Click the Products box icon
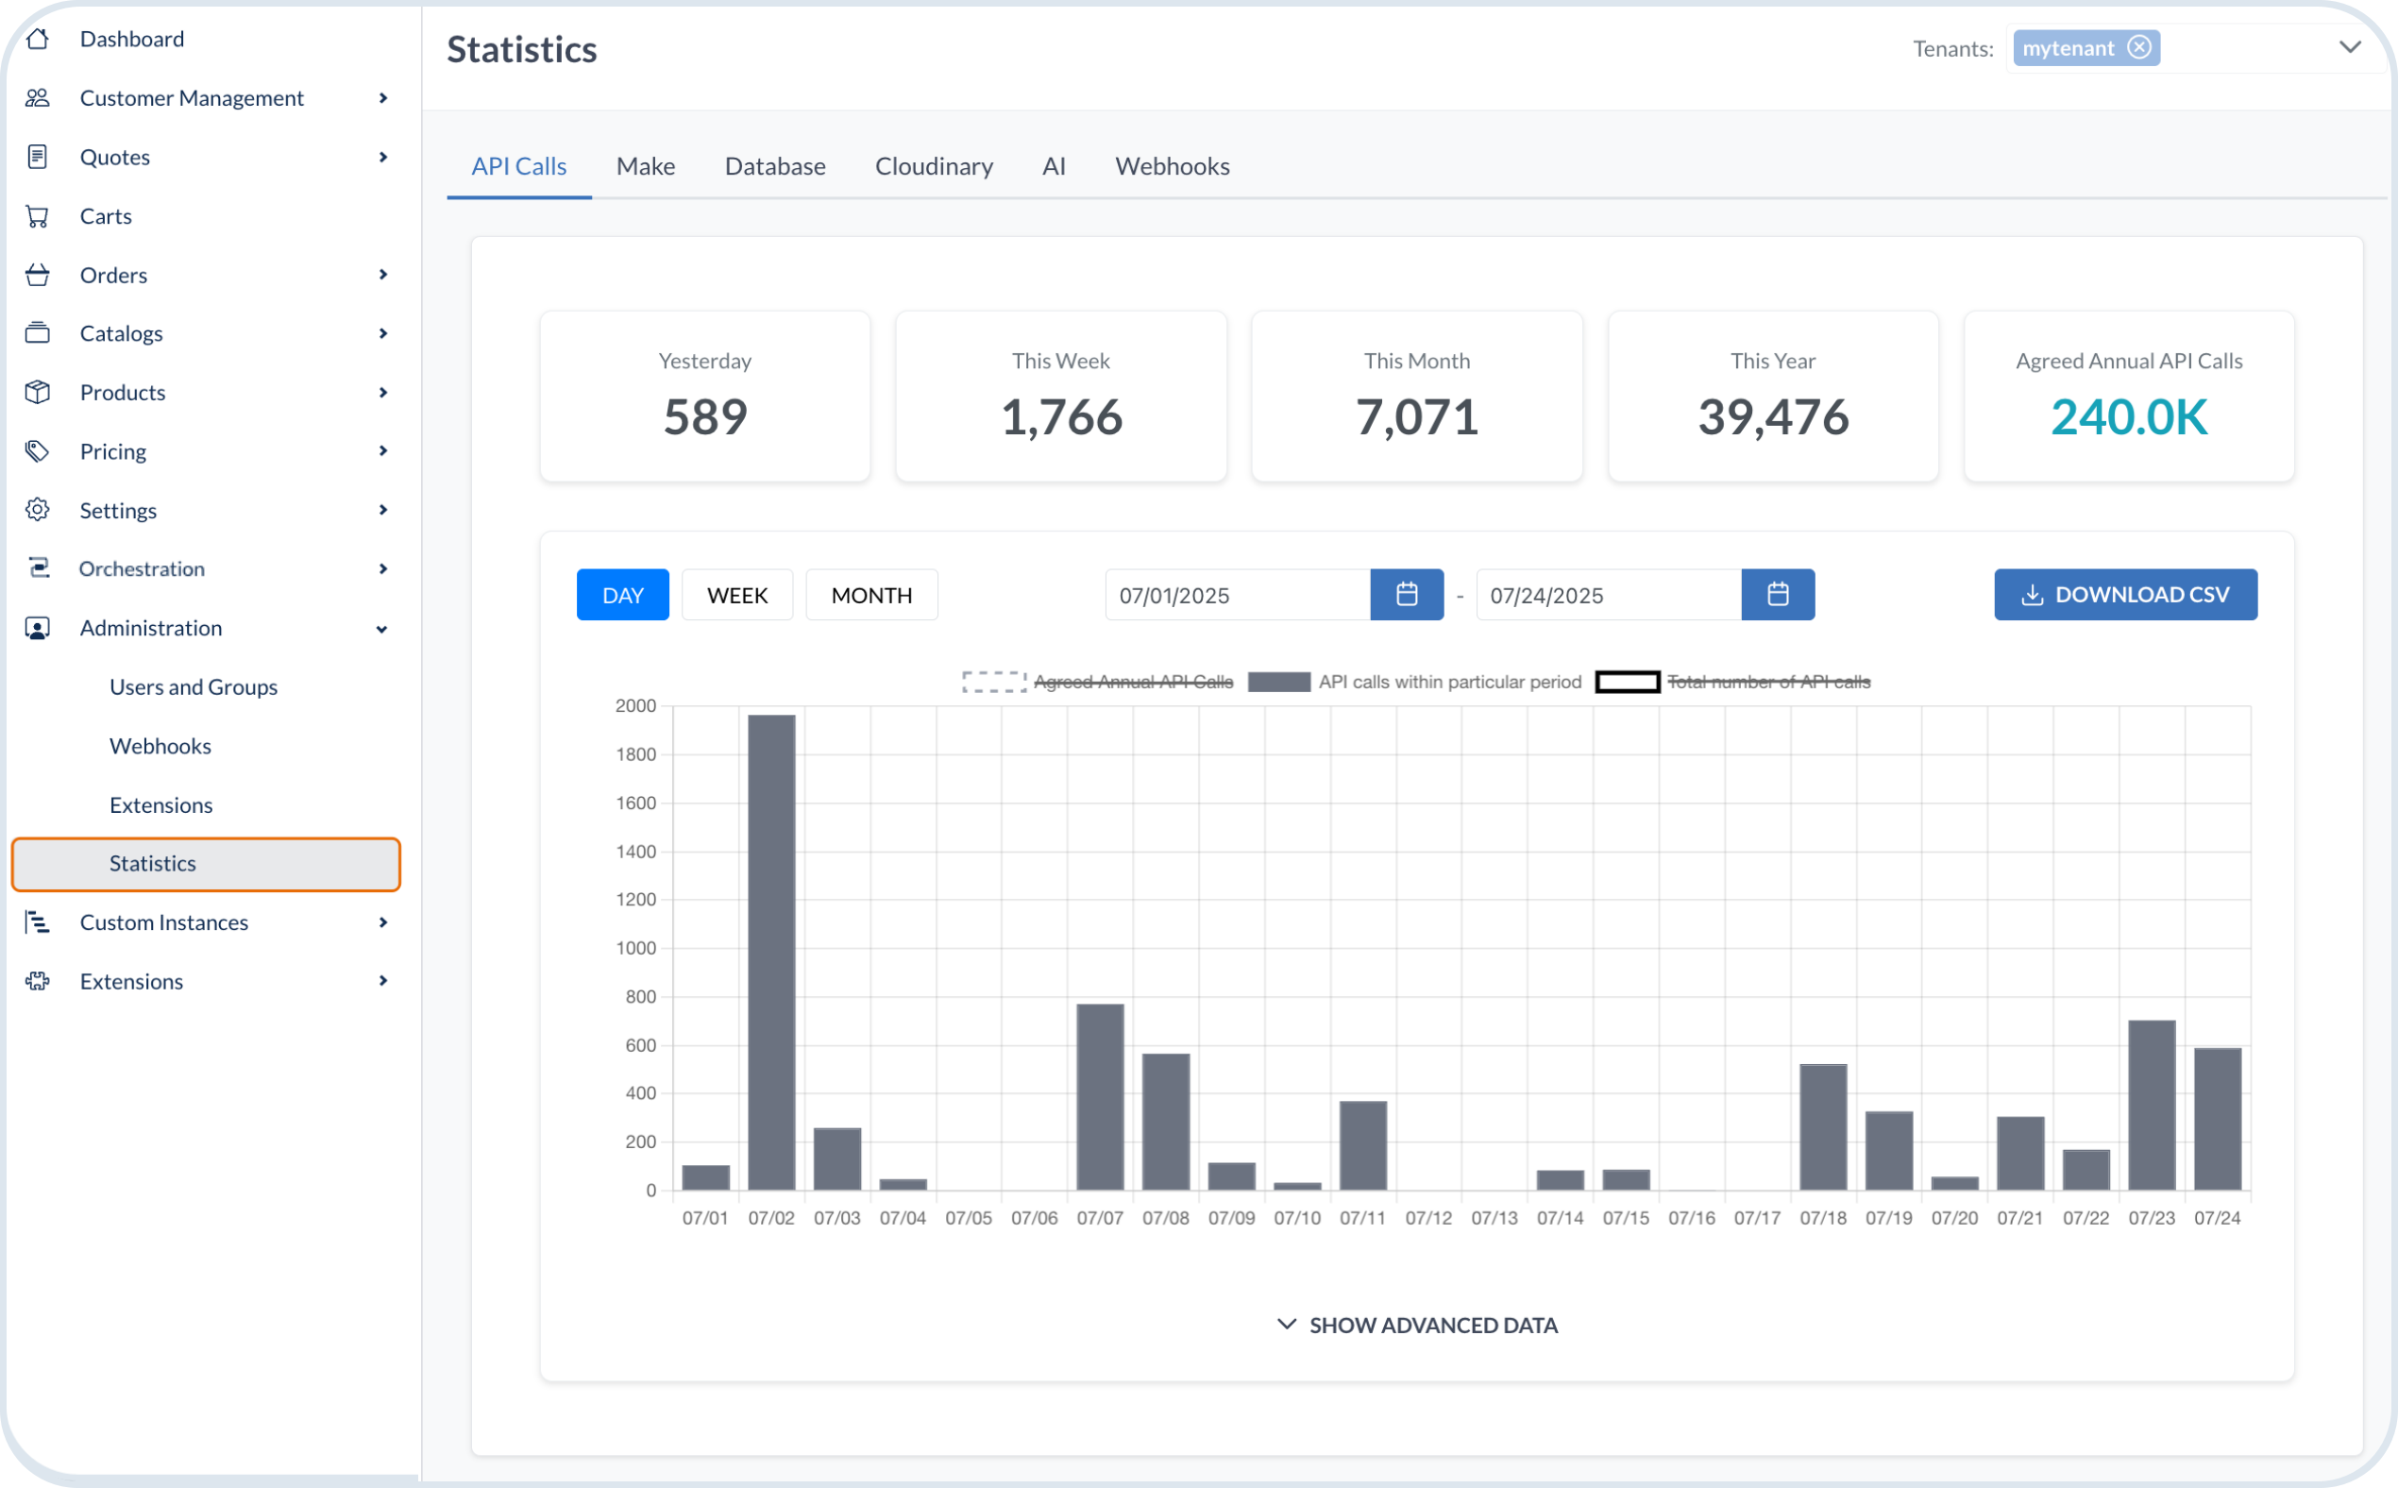This screenshot has height=1488, width=2398. 38,393
